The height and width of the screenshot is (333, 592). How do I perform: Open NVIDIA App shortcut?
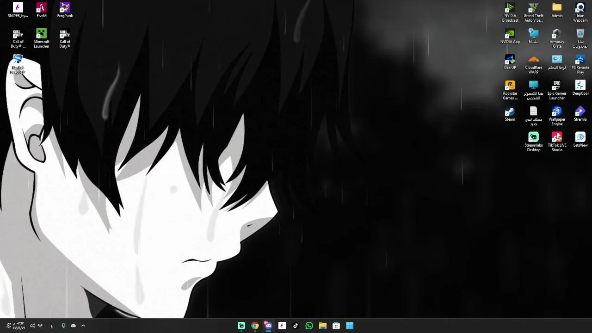[x=510, y=36]
